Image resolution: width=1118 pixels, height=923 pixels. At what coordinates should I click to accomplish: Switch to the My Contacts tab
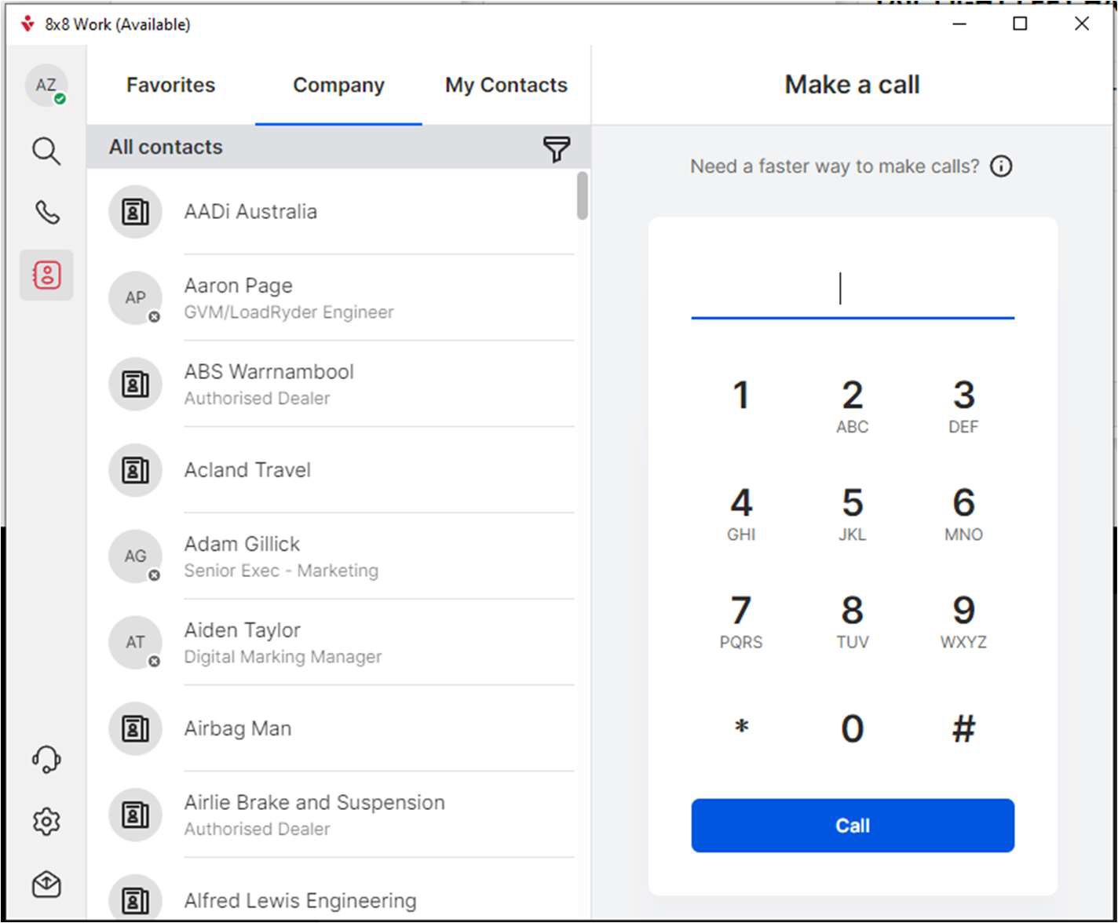click(506, 86)
